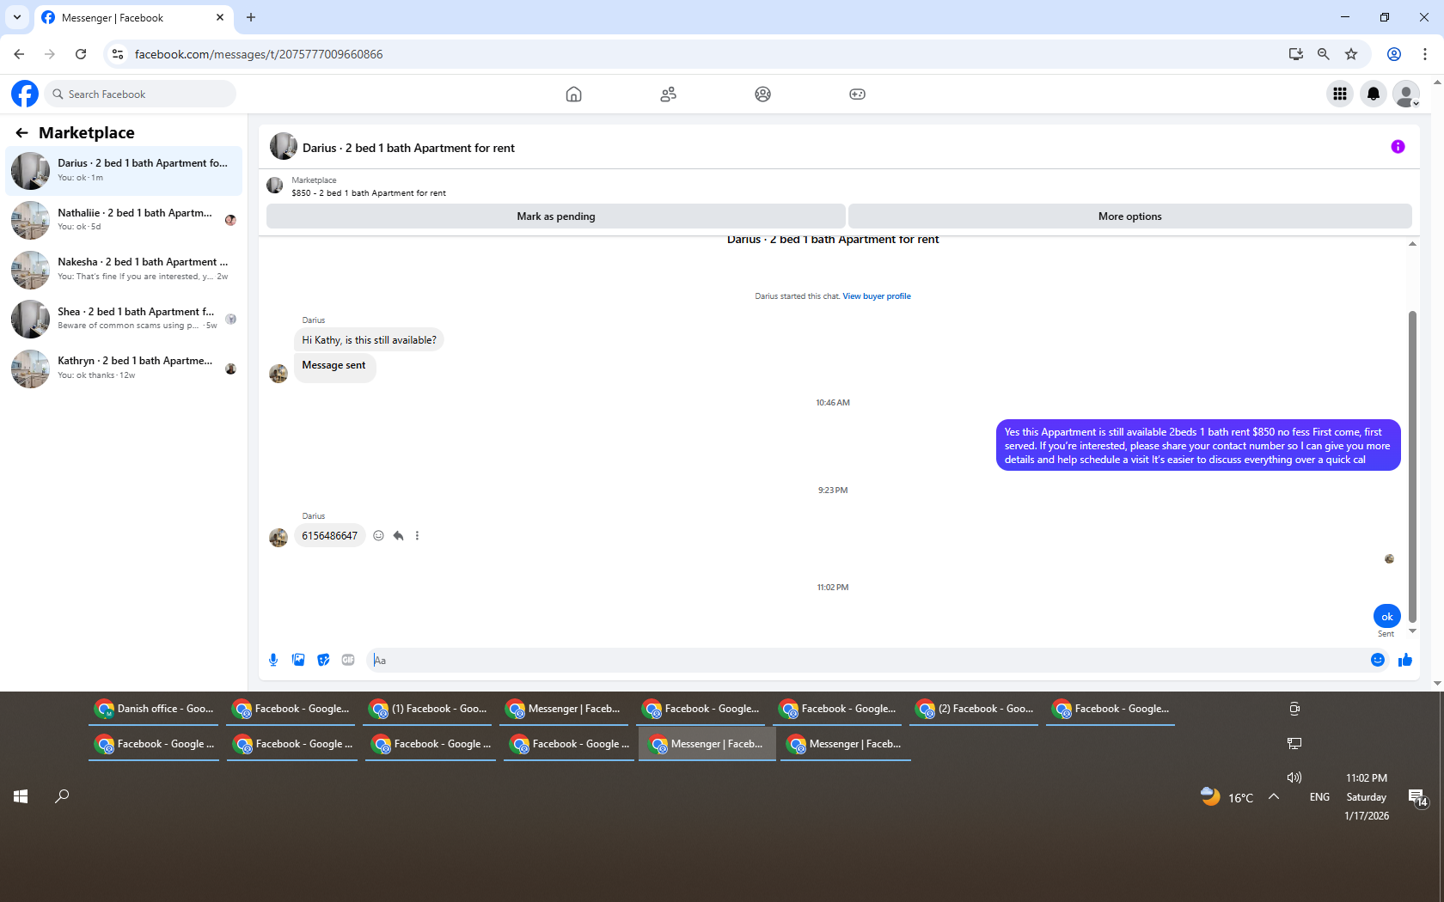The image size is (1444, 902).
Task: Go to Home feed icon
Action: pyautogui.click(x=573, y=94)
